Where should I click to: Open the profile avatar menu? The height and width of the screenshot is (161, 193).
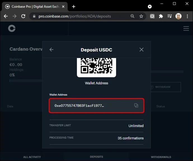tap(178, 16)
